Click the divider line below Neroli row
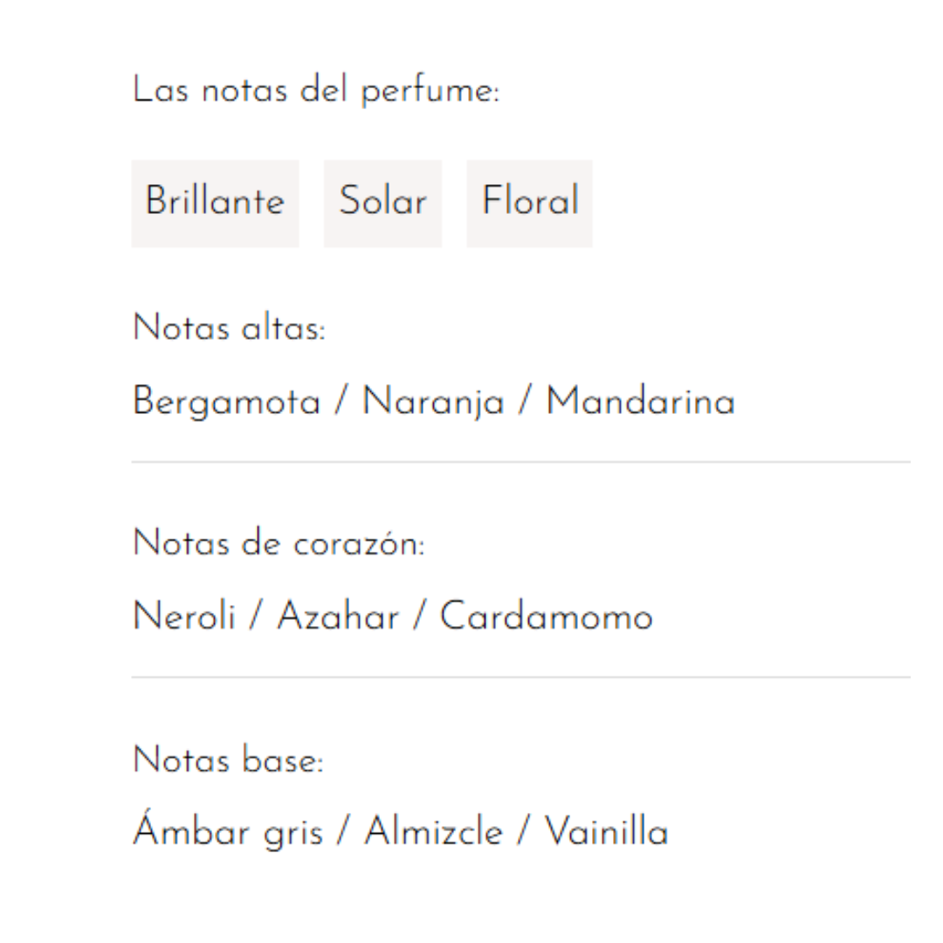Viewport: 943px width, 943px height. (x=520, y=677)
